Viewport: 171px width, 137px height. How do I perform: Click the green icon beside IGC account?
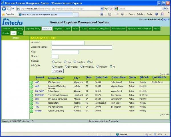[x=31, y=100]
